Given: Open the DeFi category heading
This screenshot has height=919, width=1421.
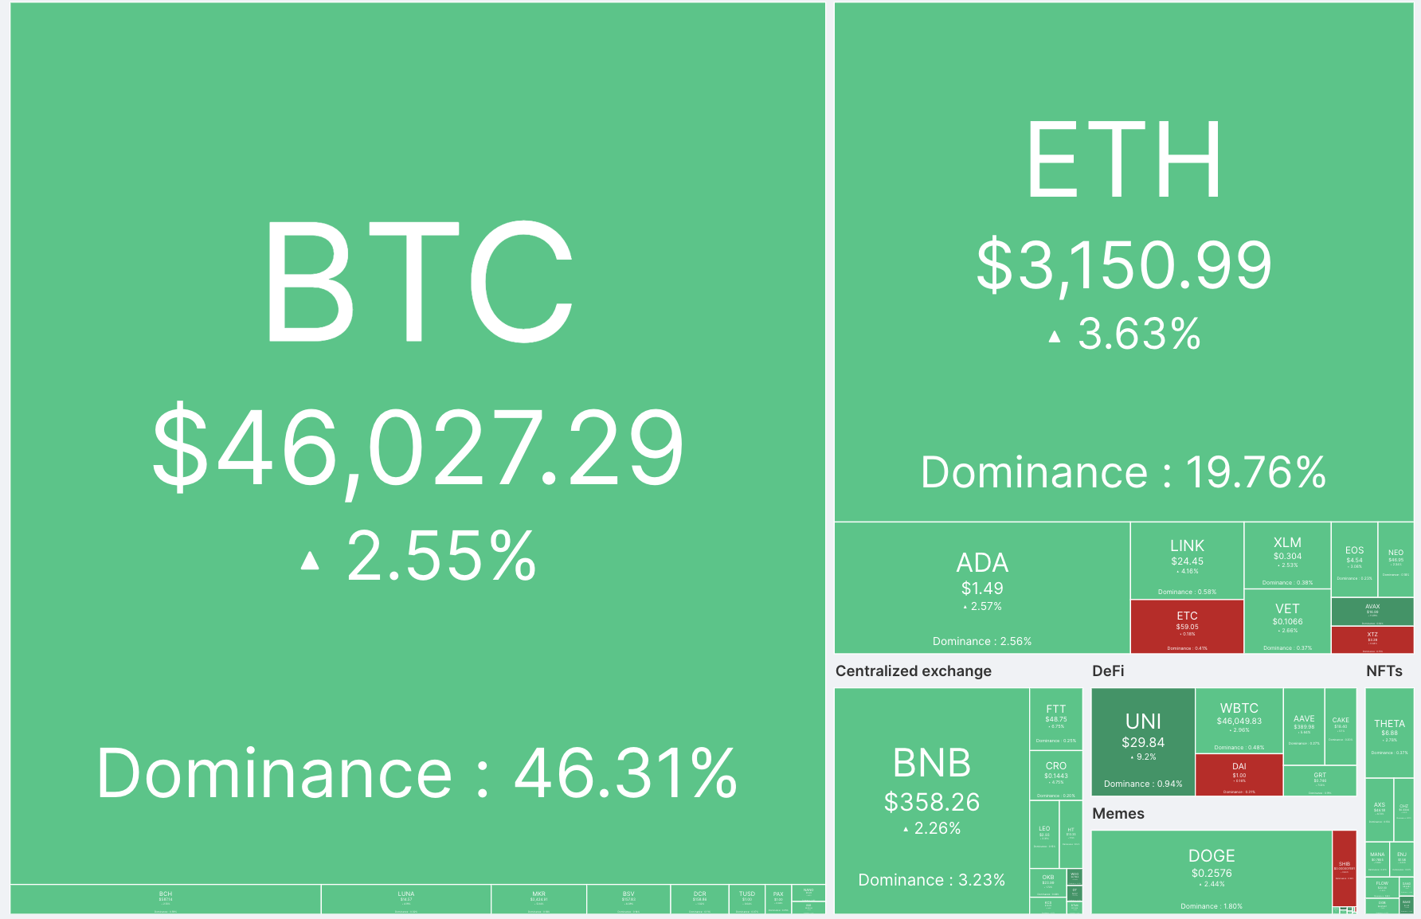Looking at the screenshot, I should coord(1108,671).
